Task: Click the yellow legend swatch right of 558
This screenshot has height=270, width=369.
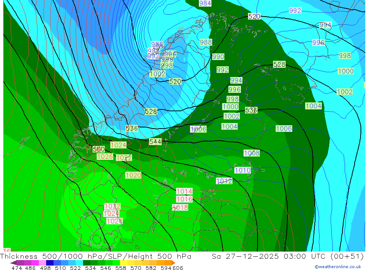Action: 124,263
